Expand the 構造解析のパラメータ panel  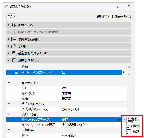pos(9,53)
